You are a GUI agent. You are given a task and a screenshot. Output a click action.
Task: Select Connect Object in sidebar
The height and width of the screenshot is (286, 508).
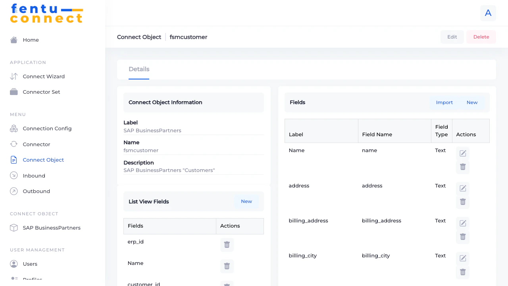[x=43, y=160]
